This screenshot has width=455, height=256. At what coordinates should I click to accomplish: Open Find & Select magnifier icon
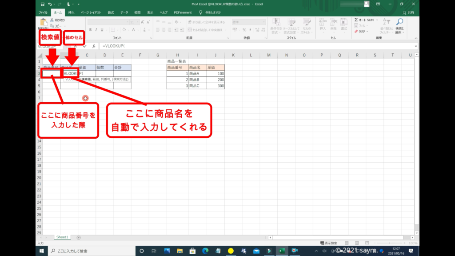point(399,21)
